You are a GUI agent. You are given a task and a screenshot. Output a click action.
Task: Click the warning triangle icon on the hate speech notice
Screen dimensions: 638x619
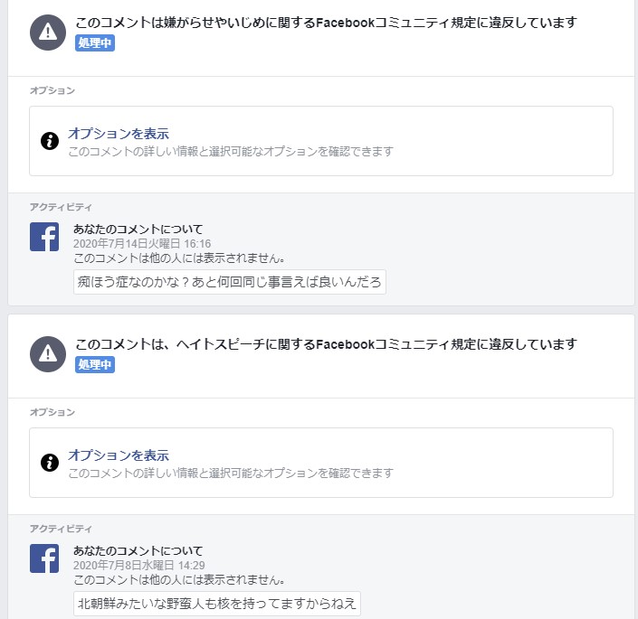pyautogui.click(x=48, y=354)
